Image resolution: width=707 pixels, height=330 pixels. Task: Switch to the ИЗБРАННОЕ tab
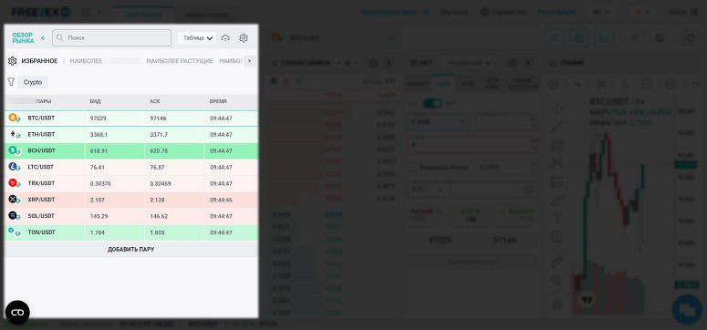coord(39,61)
